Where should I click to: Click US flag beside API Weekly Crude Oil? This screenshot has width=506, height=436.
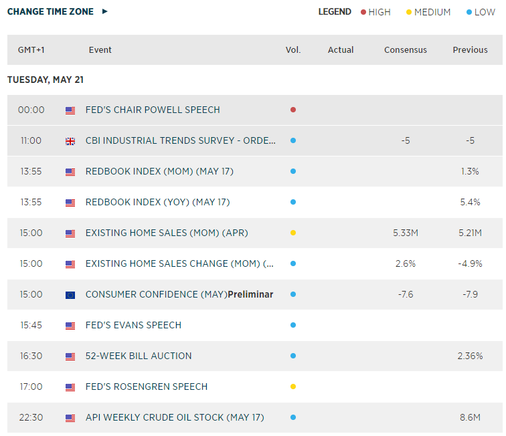(x=70, y=418)
